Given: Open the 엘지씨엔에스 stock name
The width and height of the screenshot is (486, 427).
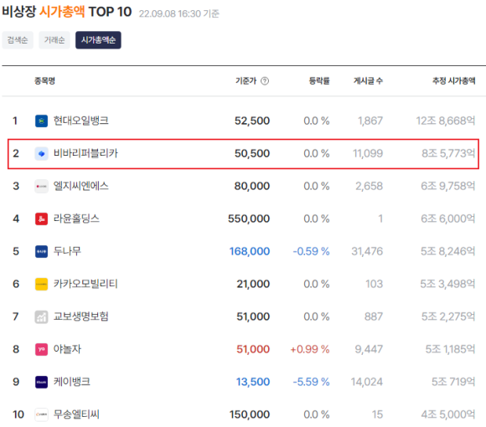Looking at the screenshot, I should (81, 186).
